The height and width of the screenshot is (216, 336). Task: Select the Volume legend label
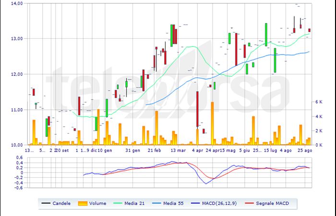pos(98,204)
